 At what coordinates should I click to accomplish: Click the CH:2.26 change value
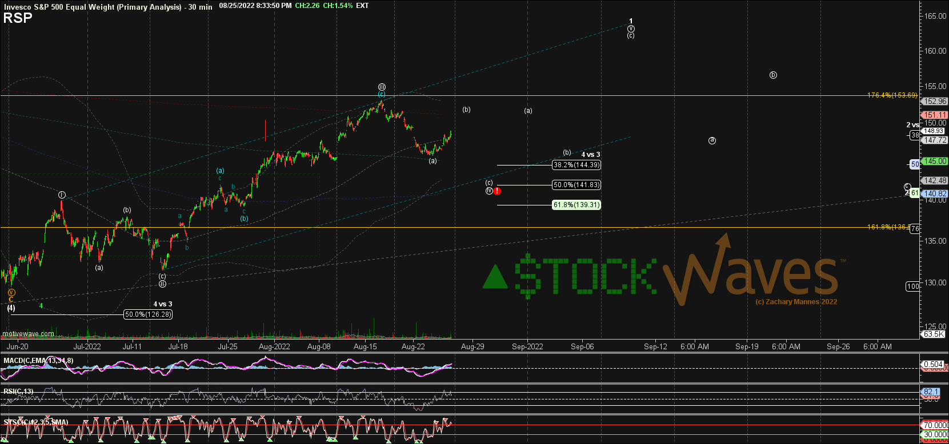[307, 6]
